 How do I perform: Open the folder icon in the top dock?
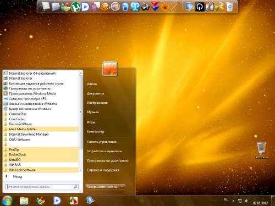tap(56, 7)
